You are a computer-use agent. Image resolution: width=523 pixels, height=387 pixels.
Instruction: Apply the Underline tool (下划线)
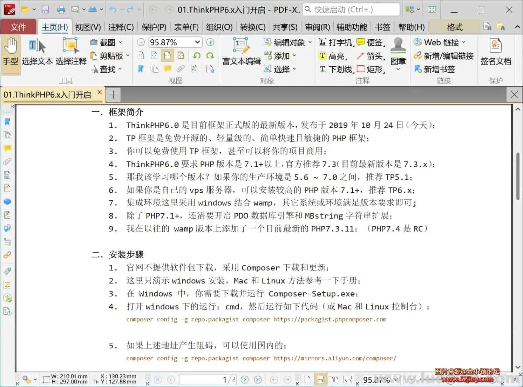(334, 69)
